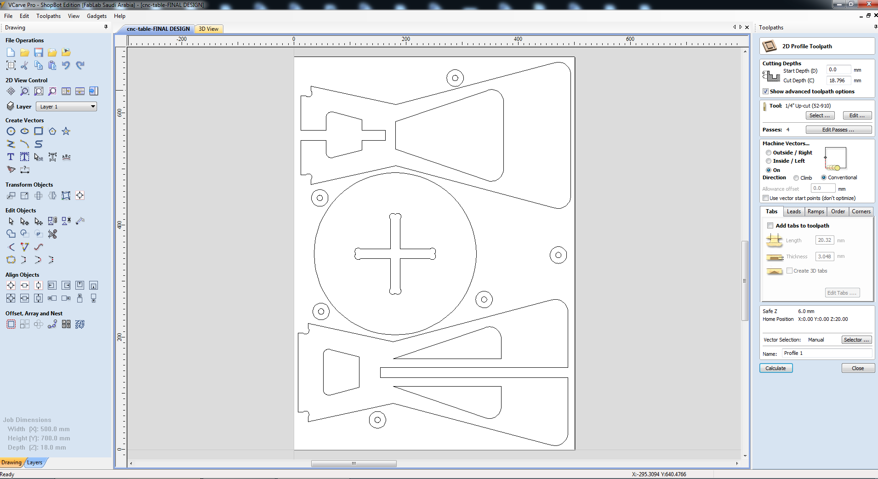
Task: Click the Calculate button
Action: point(776,368)
